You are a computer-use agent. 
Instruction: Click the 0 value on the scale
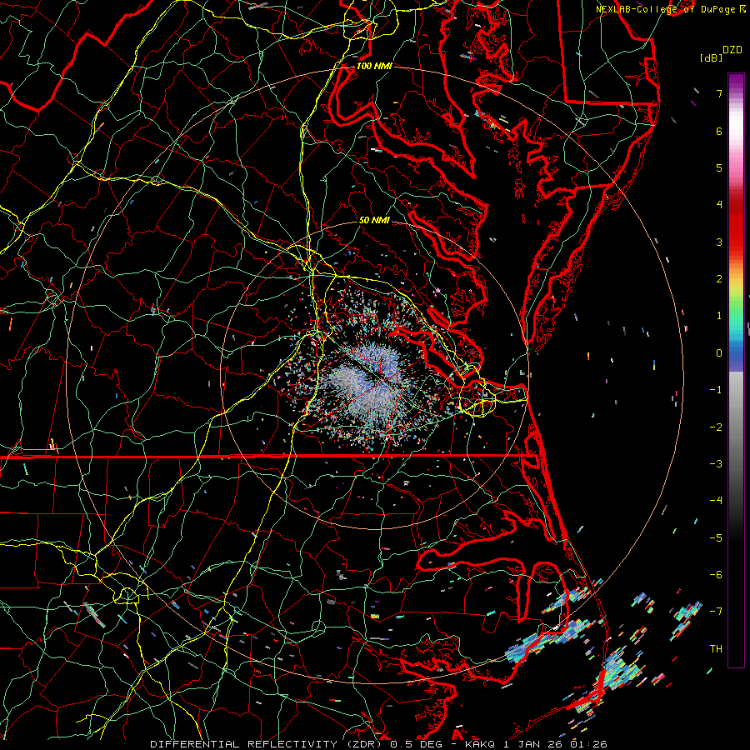coord(719,353)
